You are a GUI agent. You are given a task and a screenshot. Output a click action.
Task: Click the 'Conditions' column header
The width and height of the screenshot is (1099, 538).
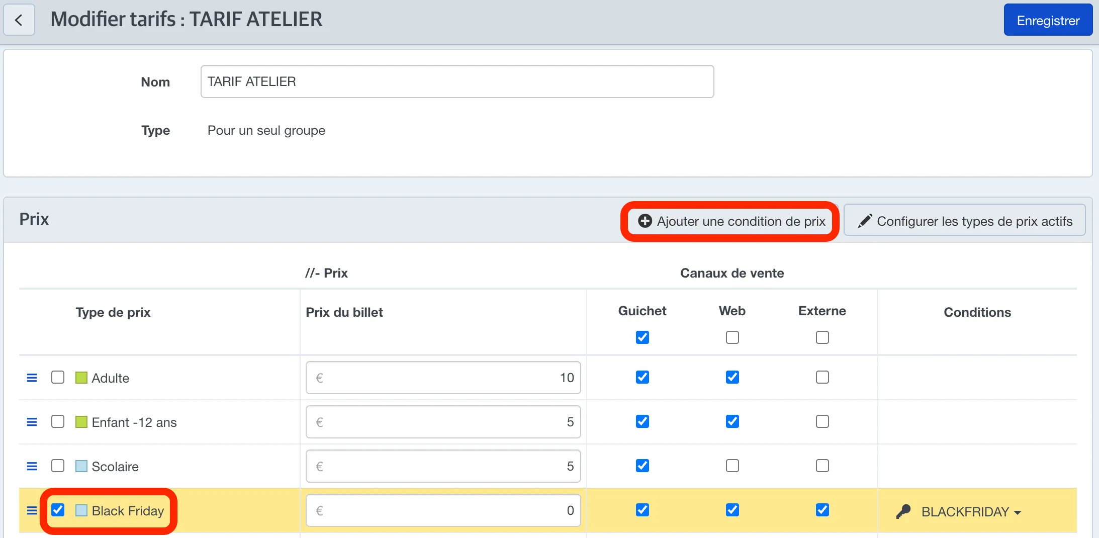point(977,312)
